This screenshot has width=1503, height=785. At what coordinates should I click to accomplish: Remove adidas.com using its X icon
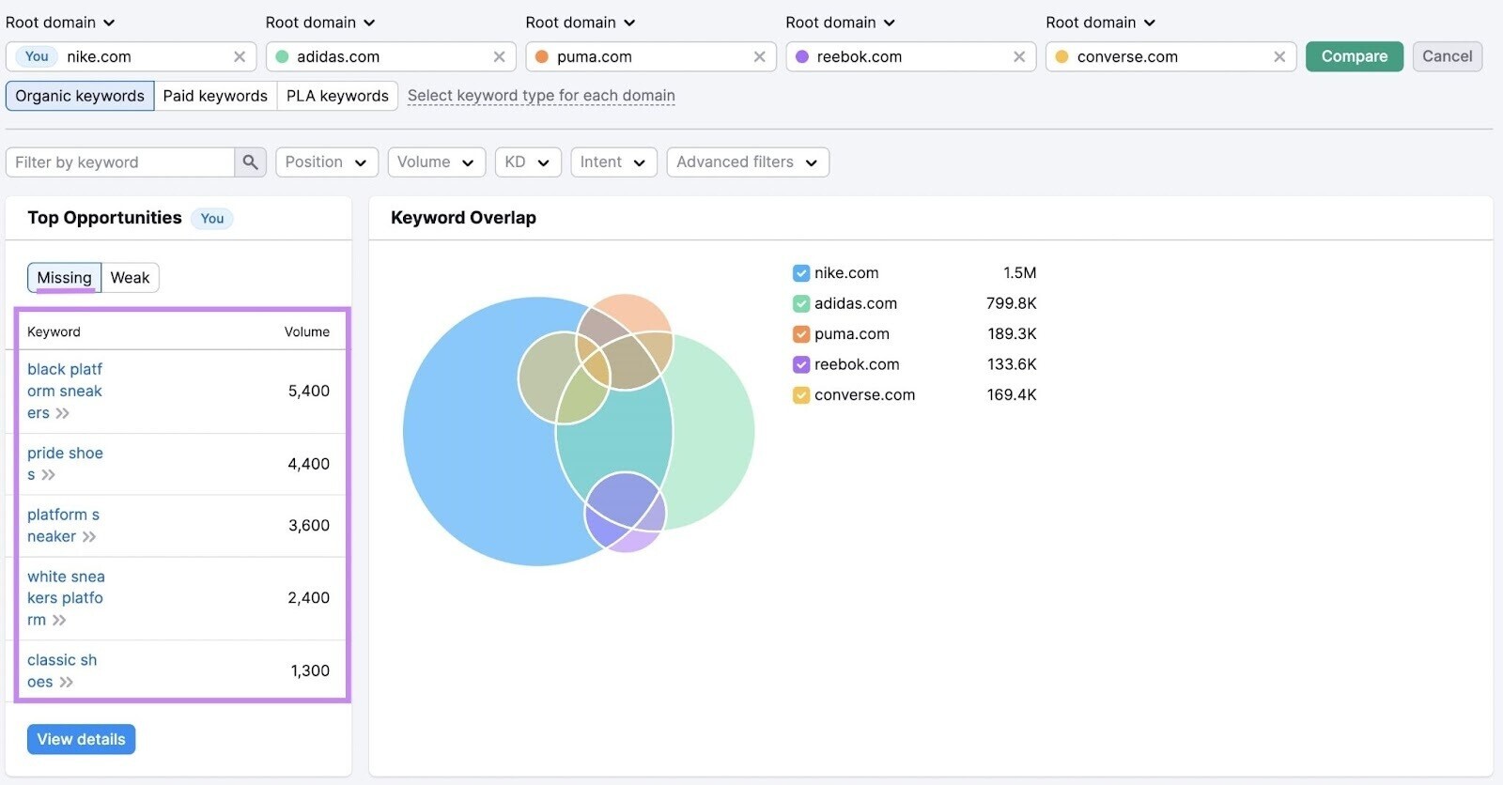click(x=499, y=57)
